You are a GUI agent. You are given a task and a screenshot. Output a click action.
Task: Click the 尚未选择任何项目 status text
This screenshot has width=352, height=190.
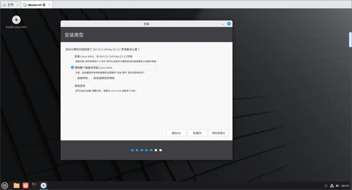pos(104,78)
